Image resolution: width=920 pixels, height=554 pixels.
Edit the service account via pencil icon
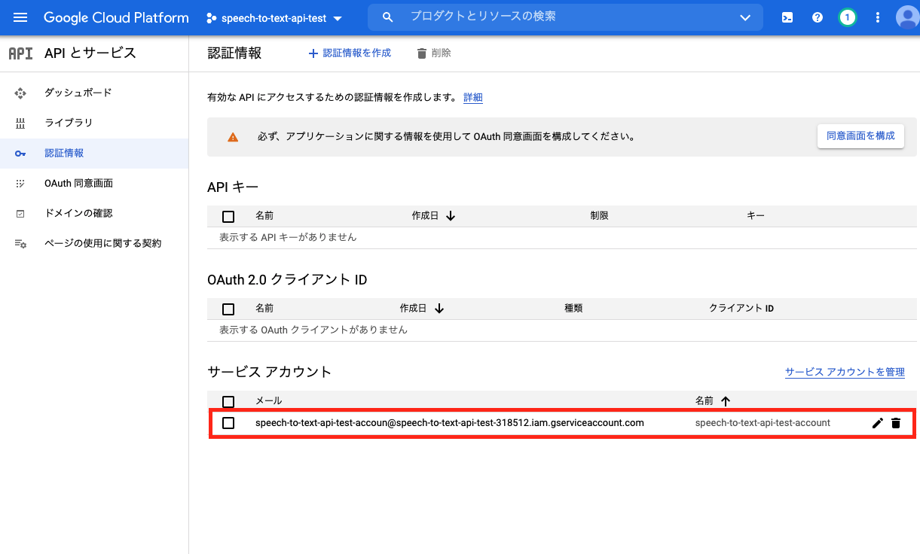pyautogui.click(x=877, y=422)
